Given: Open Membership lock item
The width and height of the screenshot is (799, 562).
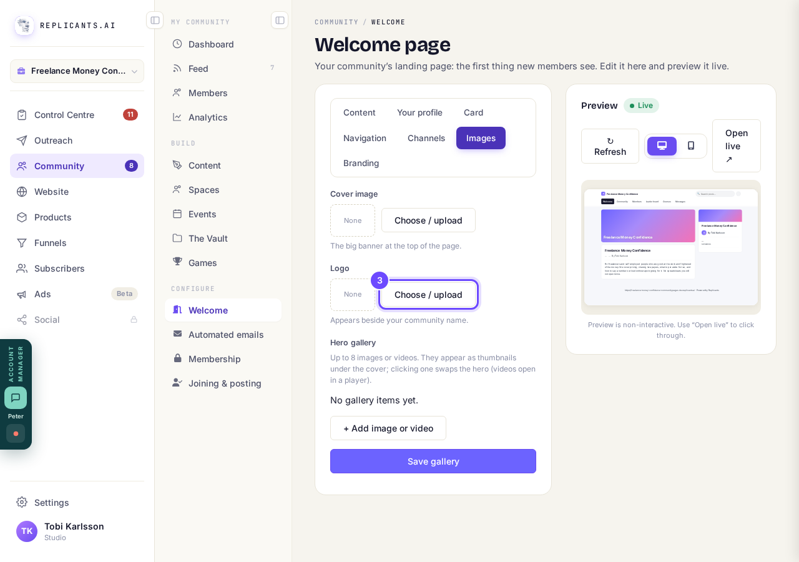Looking at the screenshot, I should (x=223, y=359).
